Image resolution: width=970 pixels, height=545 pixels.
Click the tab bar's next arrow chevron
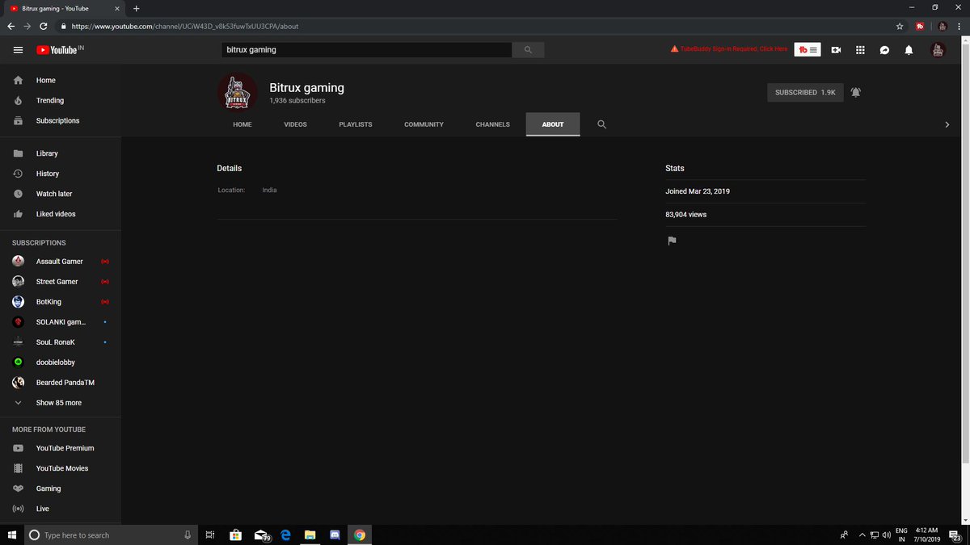(x=947, y=124)
